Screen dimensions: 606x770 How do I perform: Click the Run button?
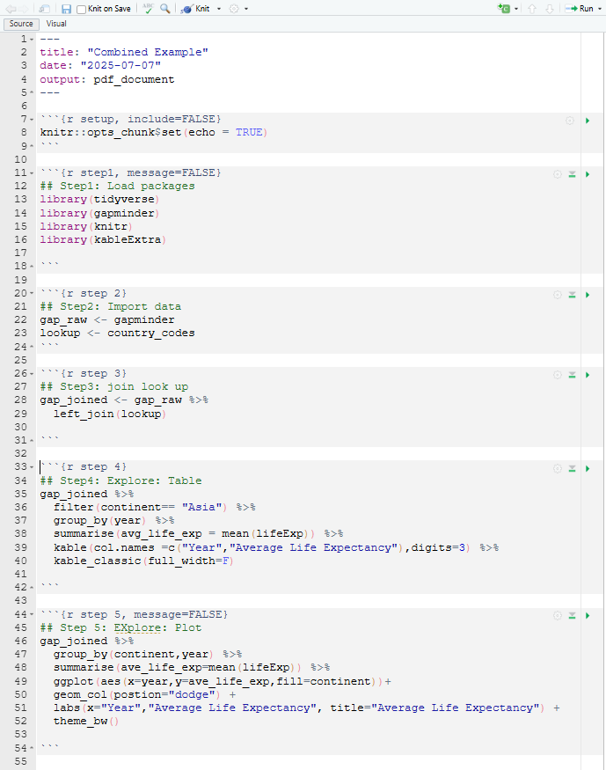coord(580,8)
